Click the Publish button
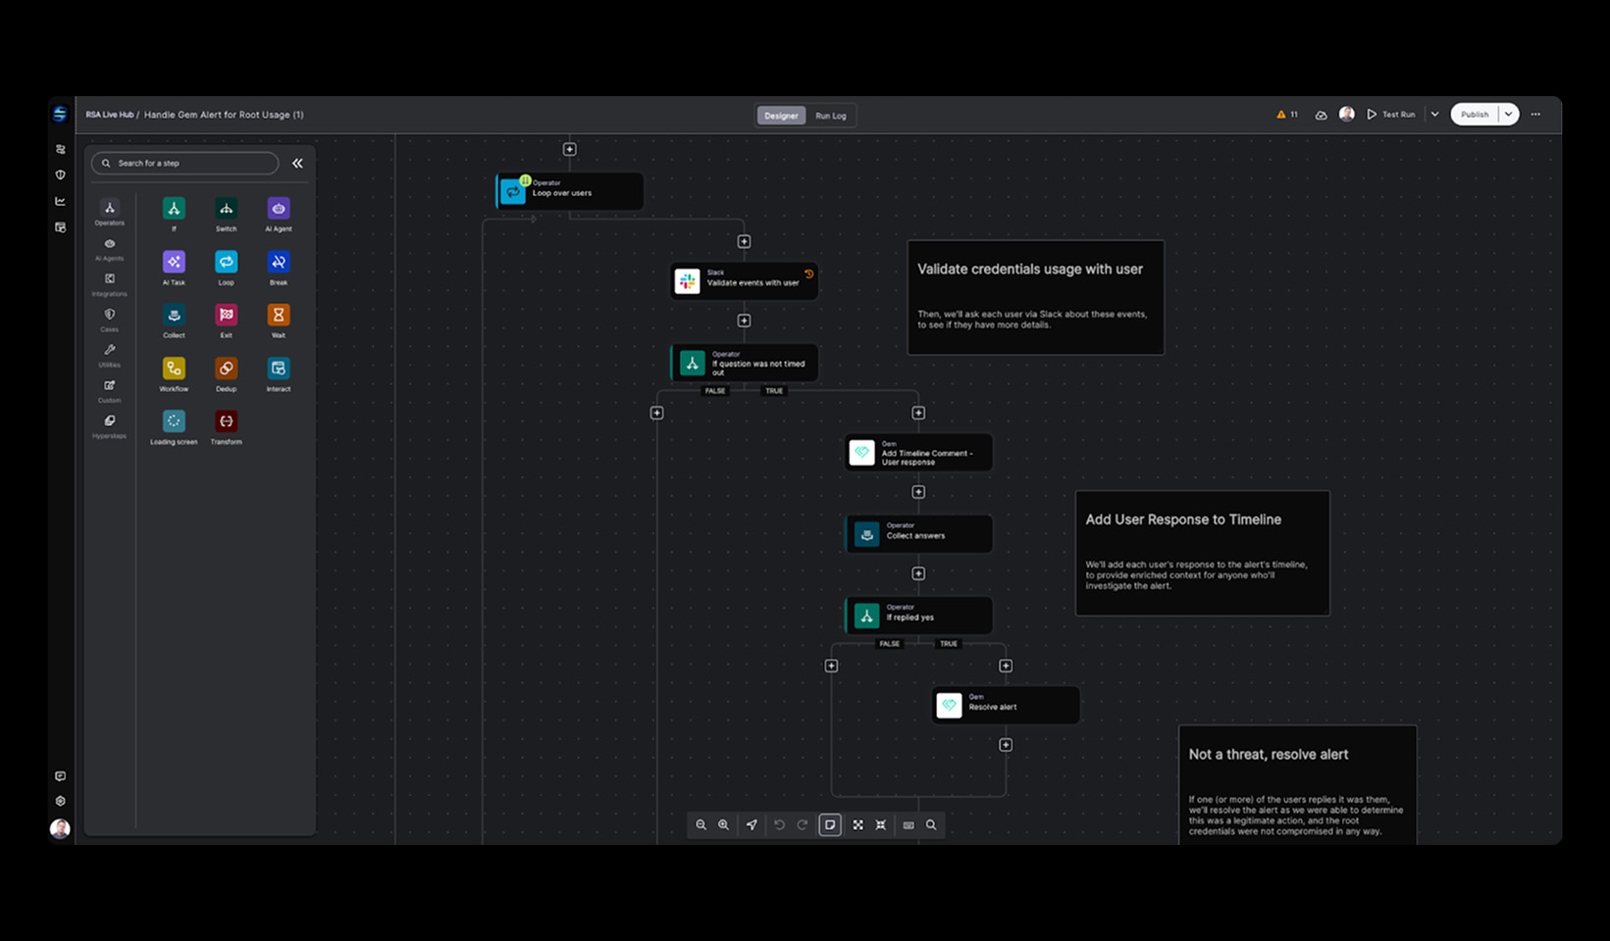This screenshot has width=1610, height=941. pos(1474,115)
